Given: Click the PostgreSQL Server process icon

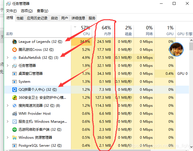Looking at the screenshot, I should pos(15,146).
